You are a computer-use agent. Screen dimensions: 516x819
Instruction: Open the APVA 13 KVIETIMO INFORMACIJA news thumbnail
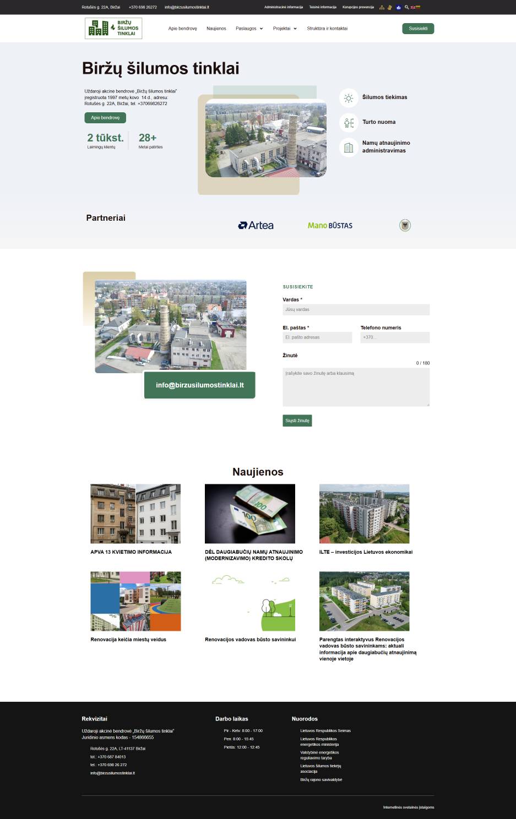point(135,513)
